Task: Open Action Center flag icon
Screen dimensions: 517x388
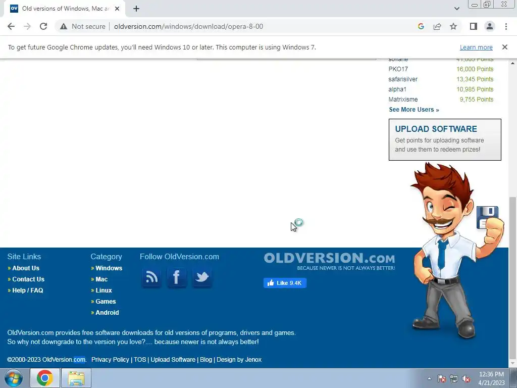Action: pos(441,378)
